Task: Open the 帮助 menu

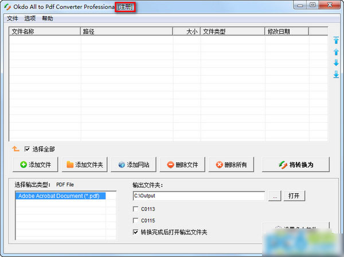Action: (48, 18)
